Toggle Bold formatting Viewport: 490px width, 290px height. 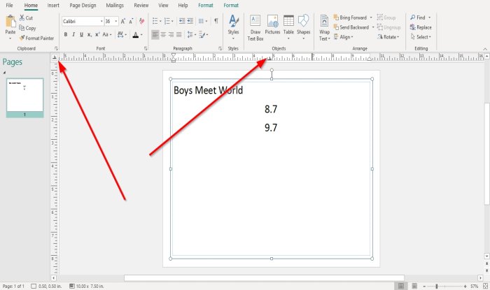66,35
